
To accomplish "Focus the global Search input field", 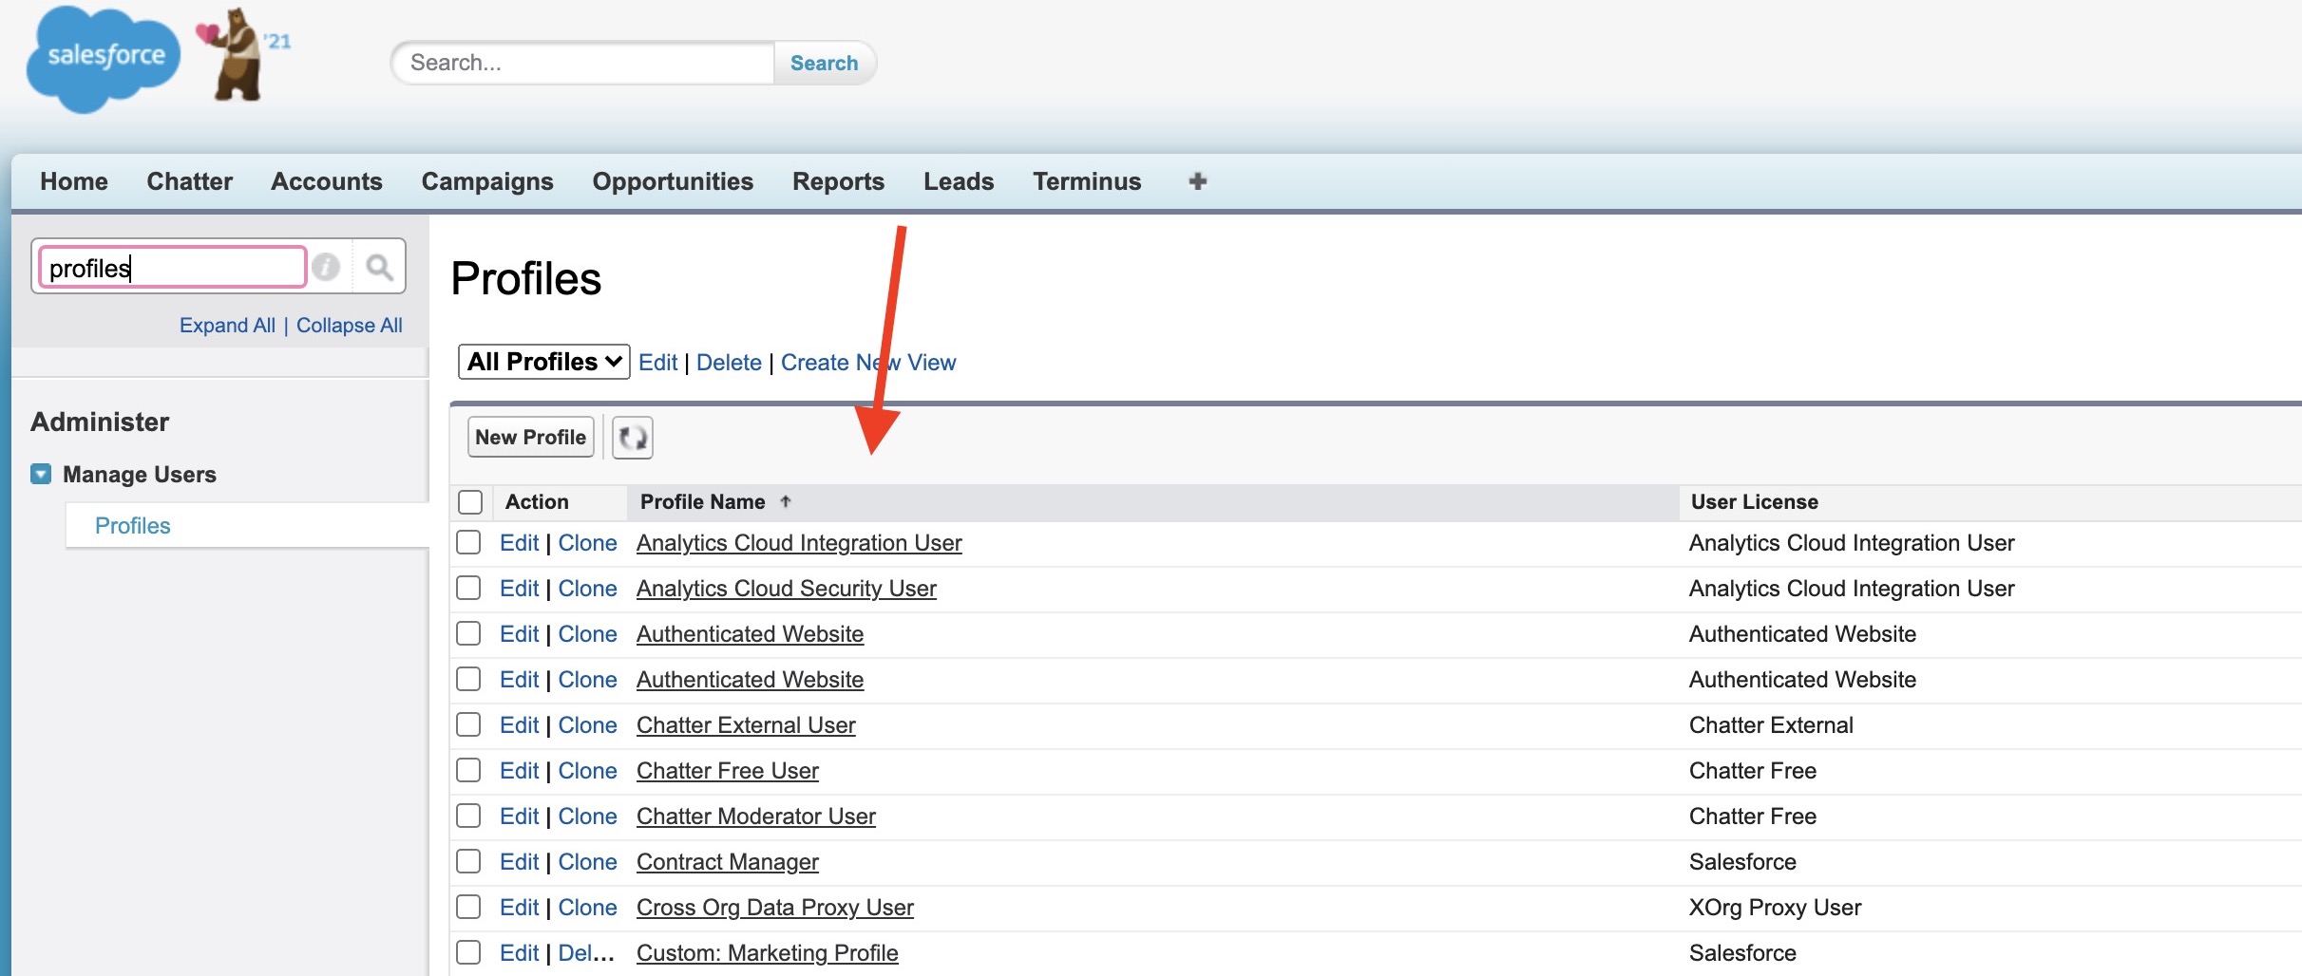I will 583,63.
